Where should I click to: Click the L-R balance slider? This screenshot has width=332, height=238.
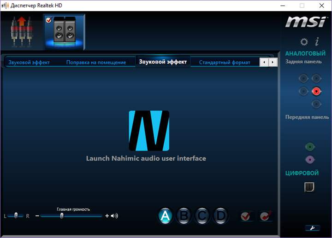pos(16,216)
